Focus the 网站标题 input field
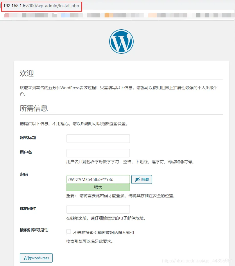235x266 pixels. pos(98,139)
